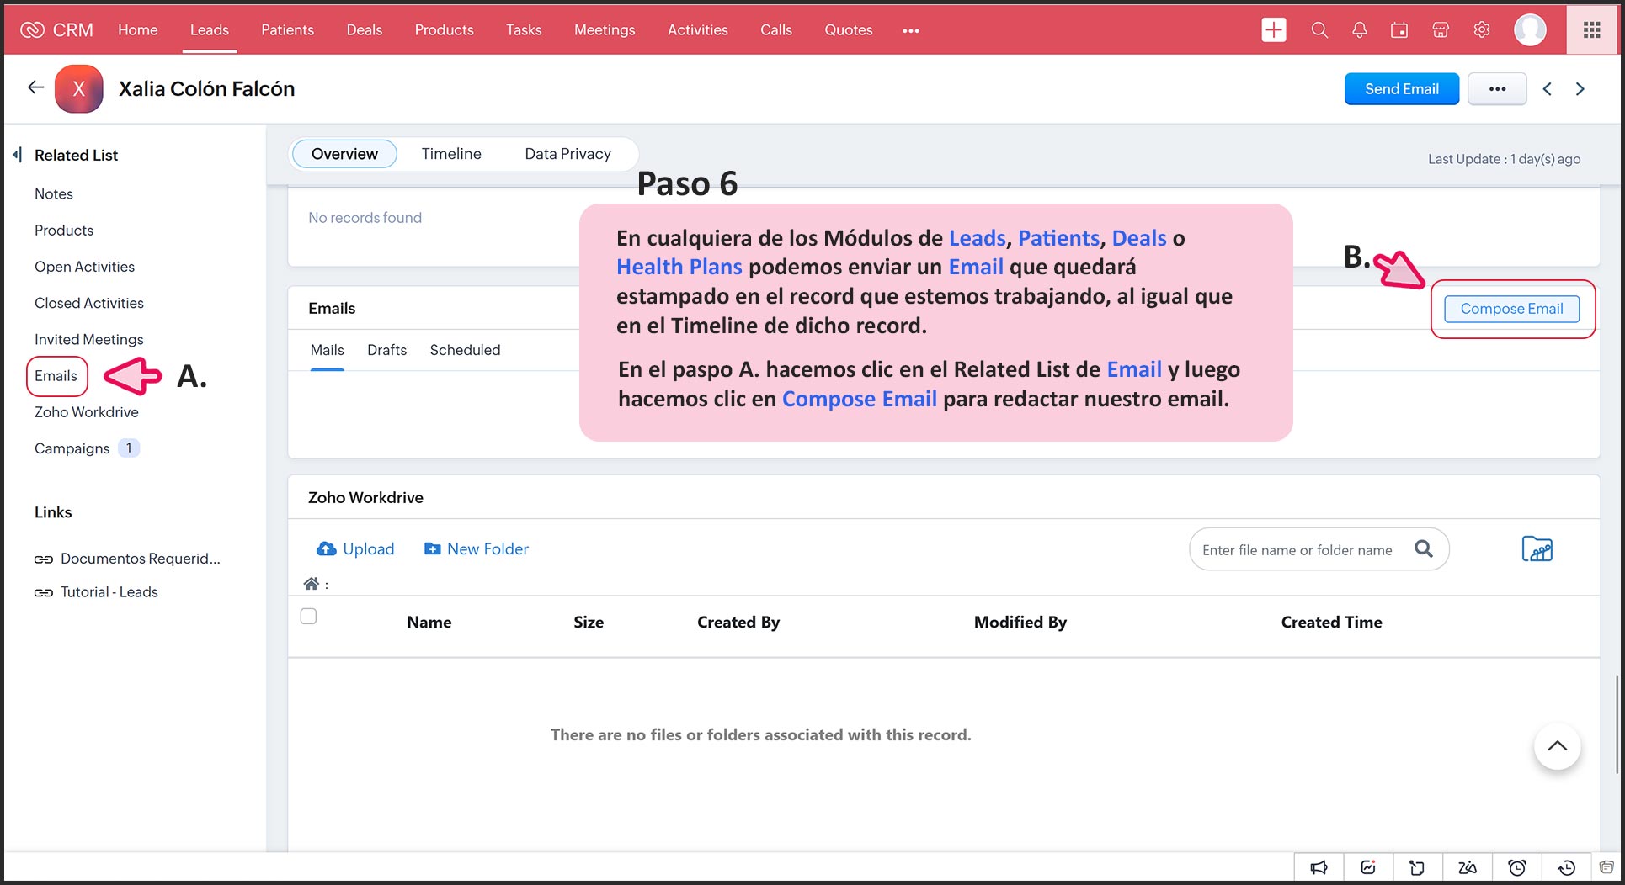
Task: Click the scroll-to-top arrow button
Action: 1557,746
